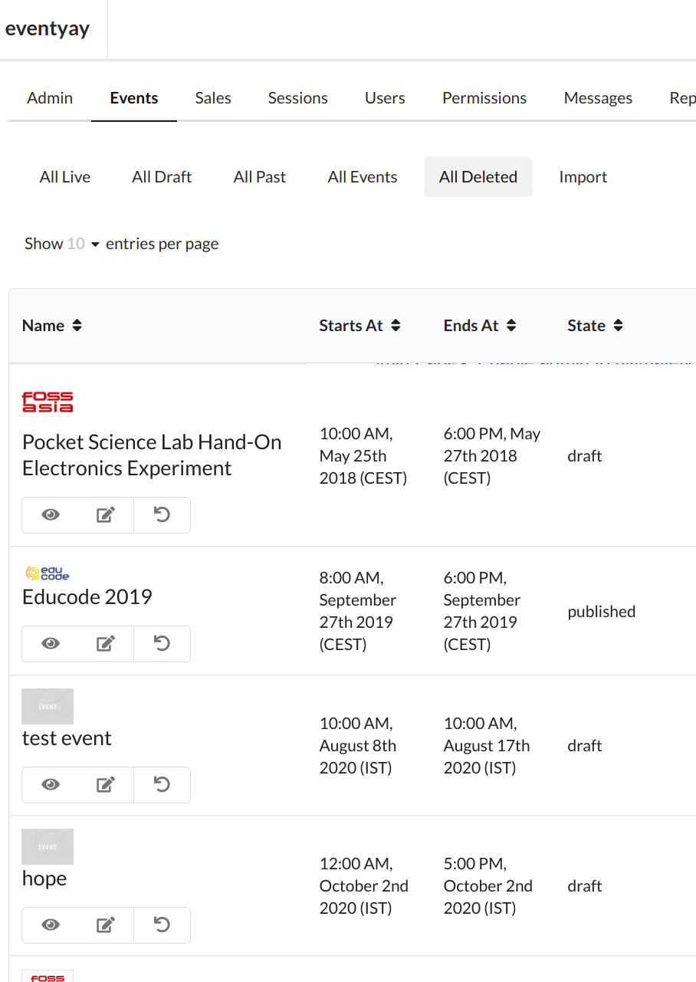Click the Educode 2019 logo thumbnail
Screen dimensions: 696x982
point(48,573)
